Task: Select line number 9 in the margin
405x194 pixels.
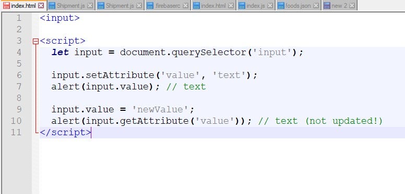Action: tap(19, 110)
